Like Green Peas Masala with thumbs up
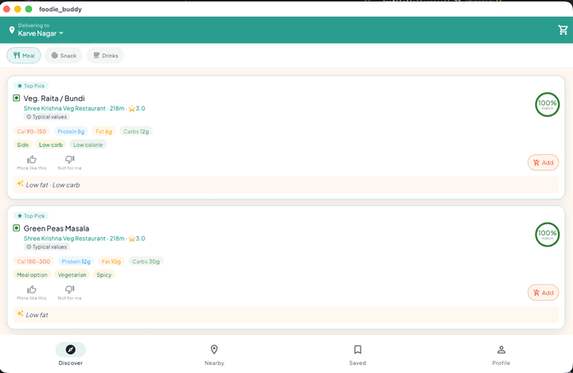The width and height of the screenshot is (573, 373). 31,293
